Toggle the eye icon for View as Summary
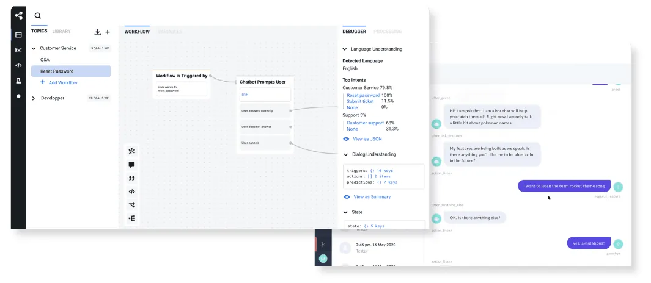651x283 pixels. pos(347,197)
